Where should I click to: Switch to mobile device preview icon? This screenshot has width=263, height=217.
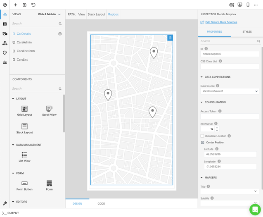click(x=248, y=5)
